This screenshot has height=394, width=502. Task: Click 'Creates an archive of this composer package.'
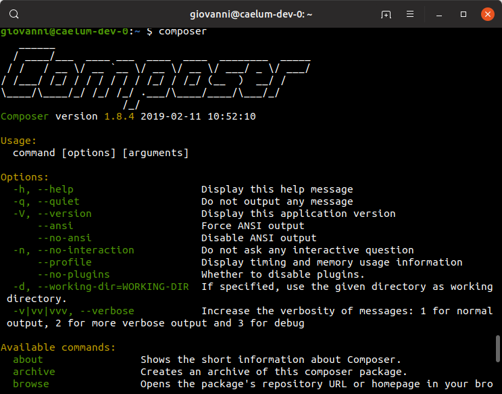coord(274,372)
